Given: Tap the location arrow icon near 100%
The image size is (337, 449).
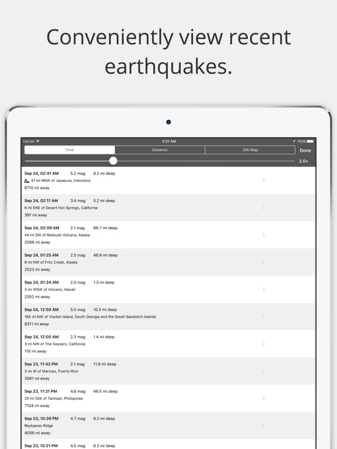Looking at the screenshot, I should click(294, 141).
